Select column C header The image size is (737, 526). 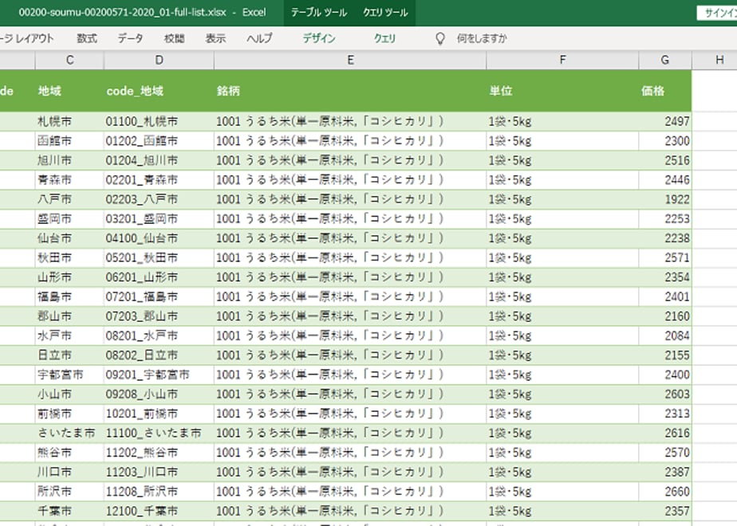tap(69, 60)
